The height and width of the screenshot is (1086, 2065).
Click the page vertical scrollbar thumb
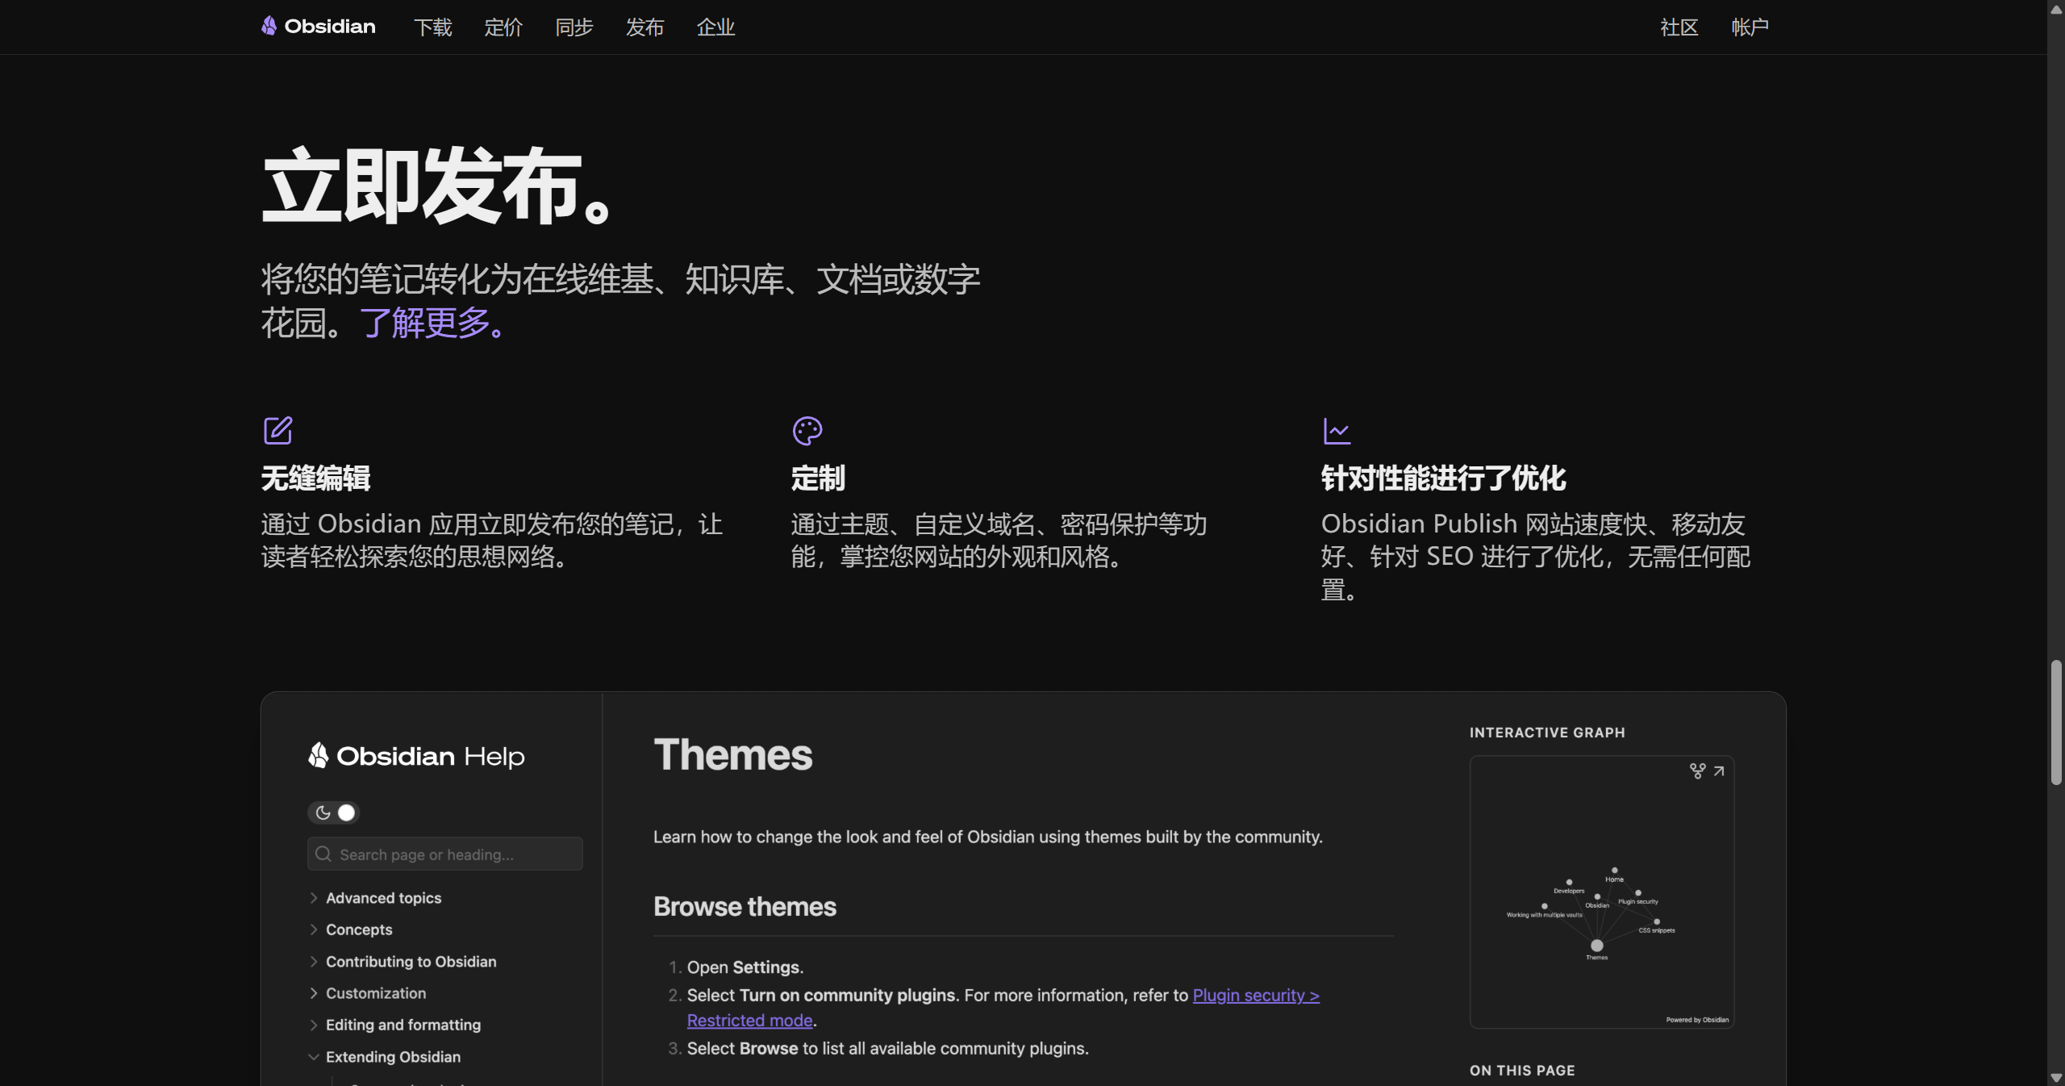2056,722
